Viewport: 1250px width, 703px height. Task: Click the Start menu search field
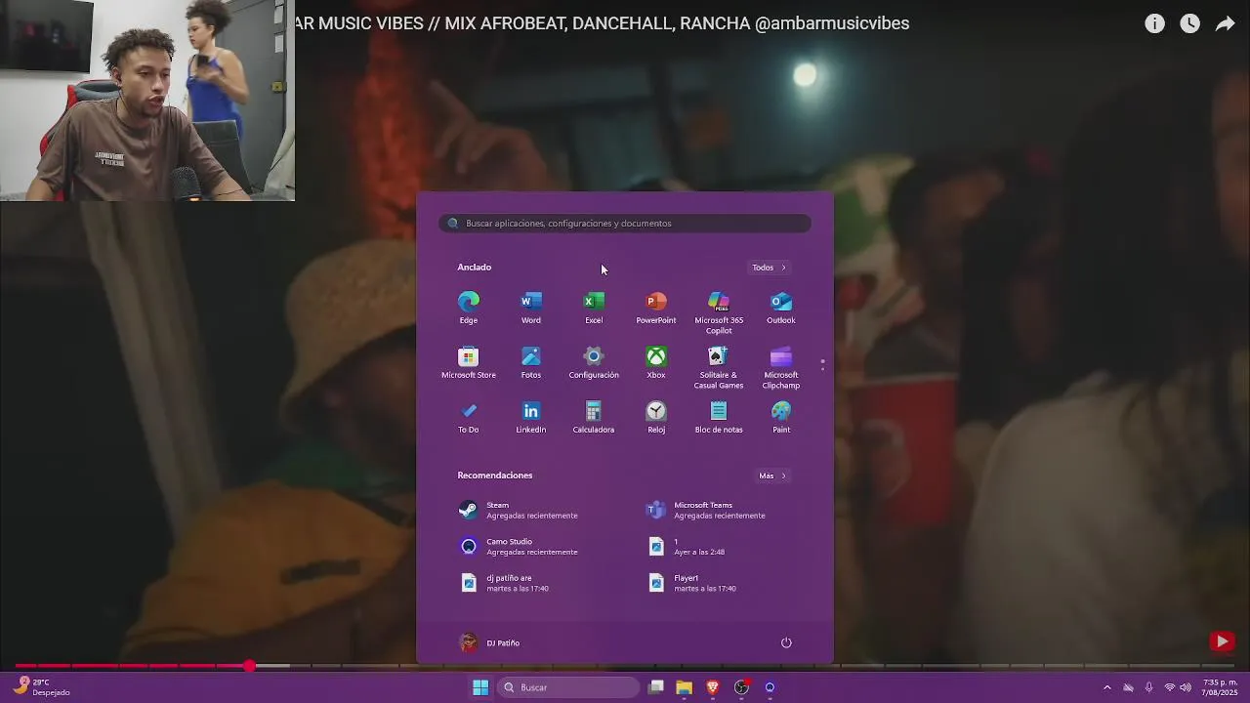point(625,224)
